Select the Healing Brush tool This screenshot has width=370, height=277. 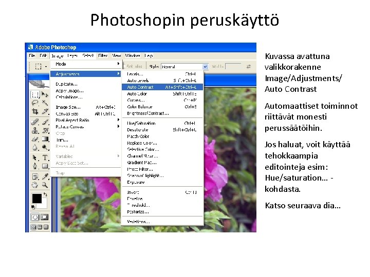click(35, 122)
